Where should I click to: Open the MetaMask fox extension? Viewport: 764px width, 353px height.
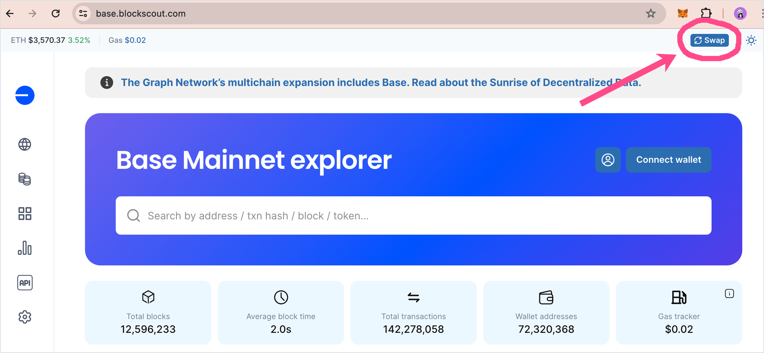click(683, 14)
